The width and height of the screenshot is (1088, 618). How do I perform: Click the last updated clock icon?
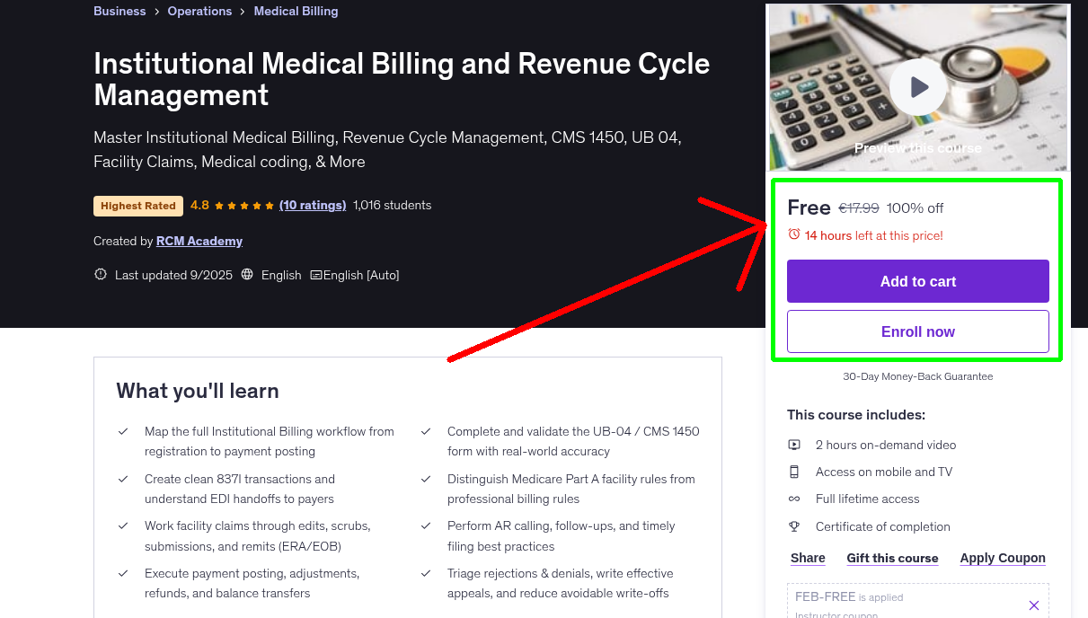100,274
